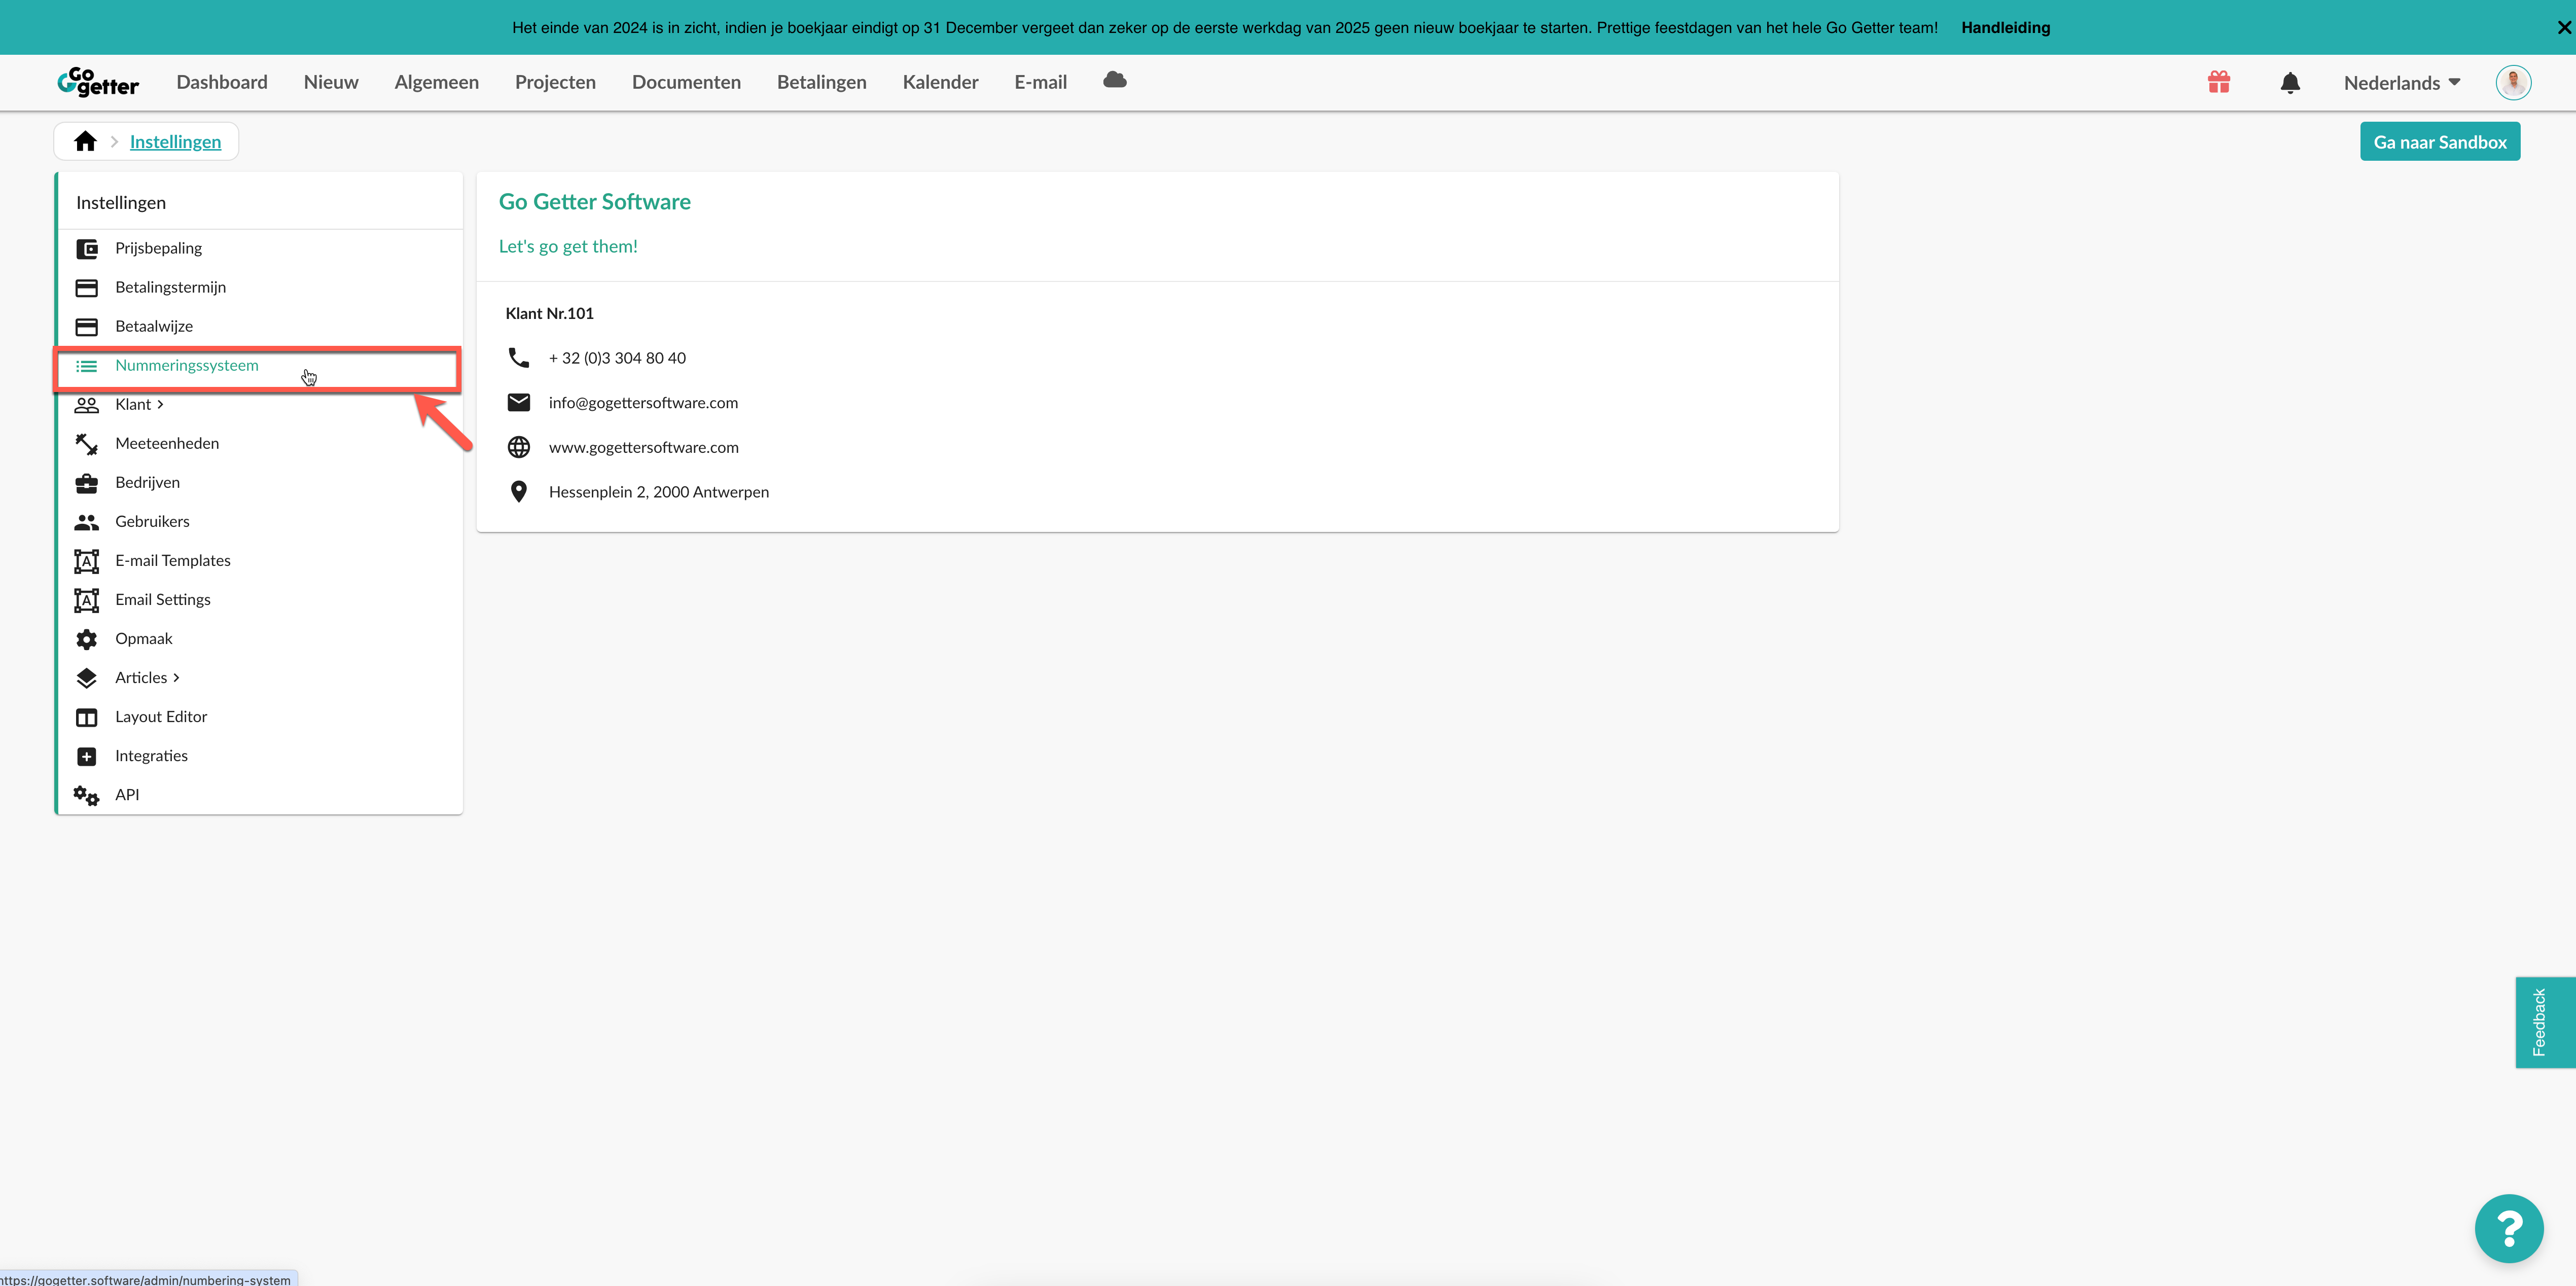2576x1286 pixels.
Task: Open the cloud icon in navbar
Action: [1115, 80]
